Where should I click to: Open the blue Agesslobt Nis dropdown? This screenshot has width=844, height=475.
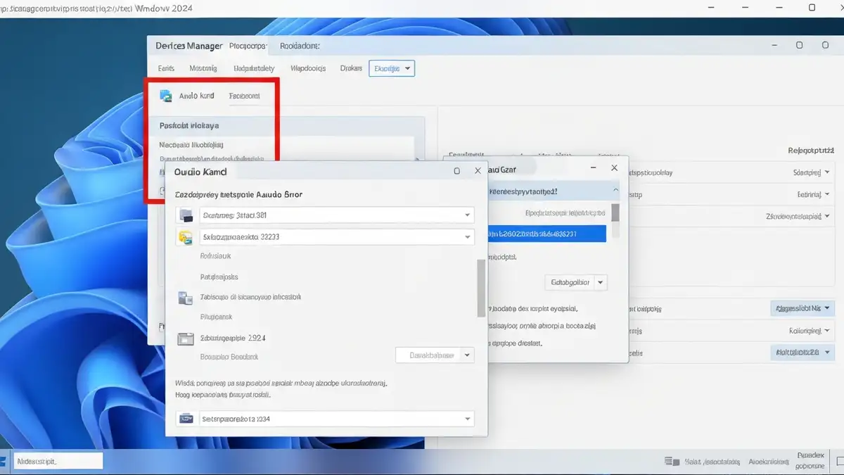[x=803, y=308]
